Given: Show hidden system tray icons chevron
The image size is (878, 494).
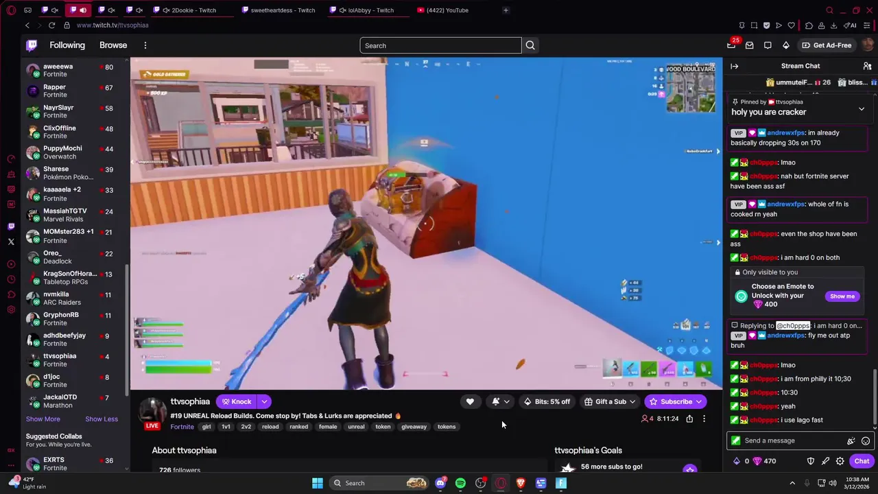Looking at the screenshot, I should [x=792, y=483].
